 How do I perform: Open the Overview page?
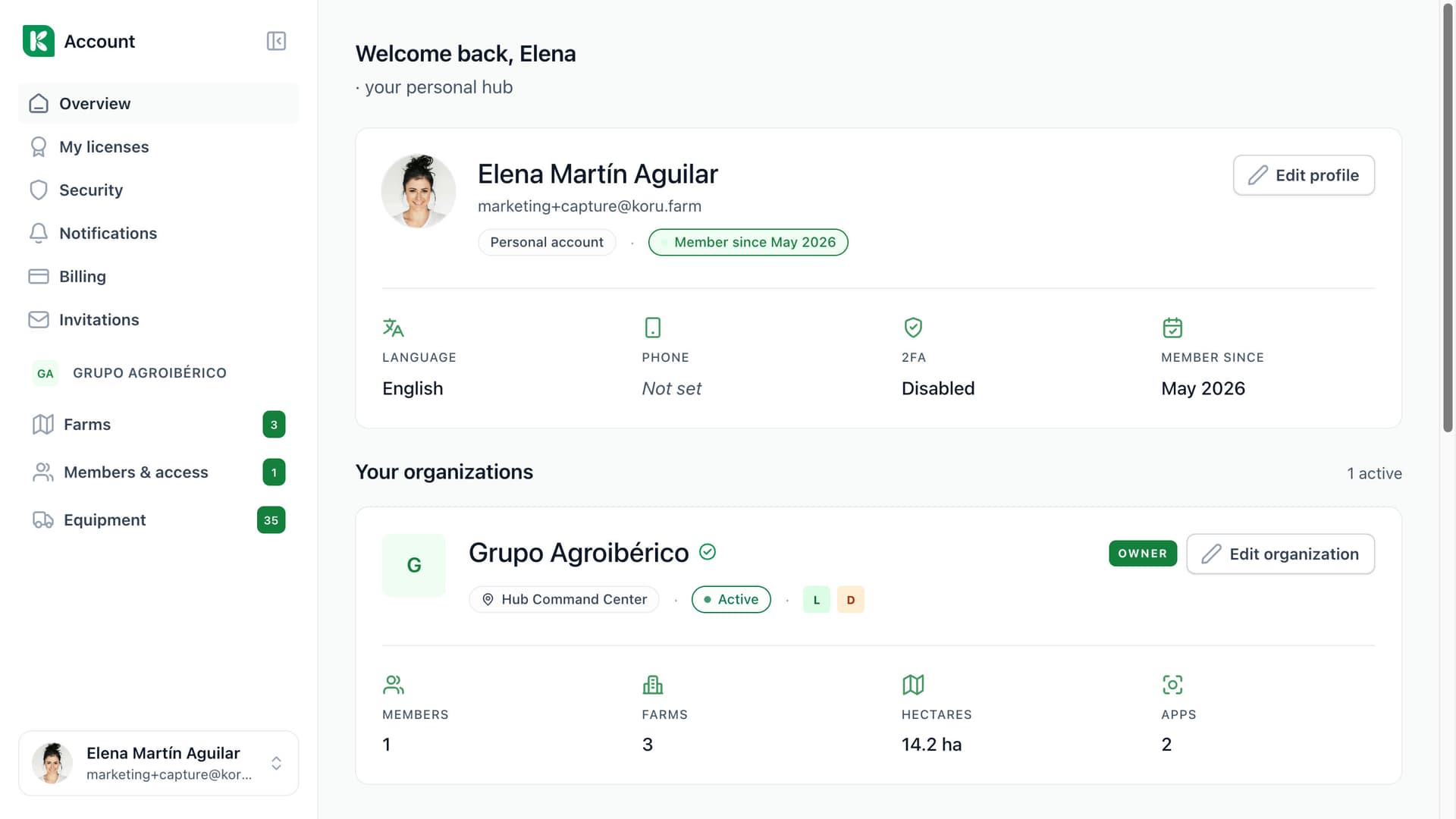click(158, 103)
